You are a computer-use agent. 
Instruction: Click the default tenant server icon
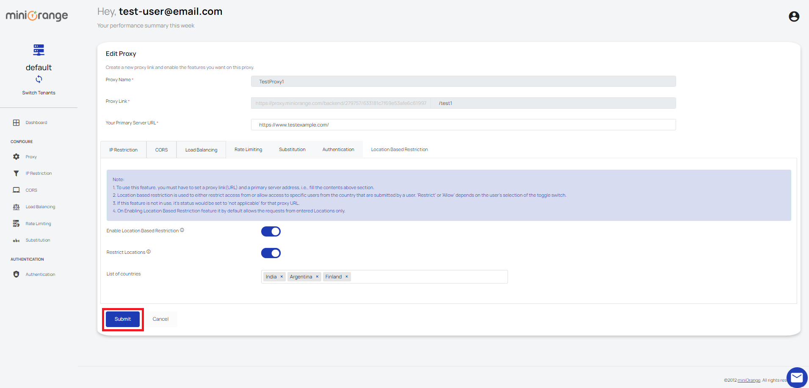pyautogui.click(x=39, y=50)
